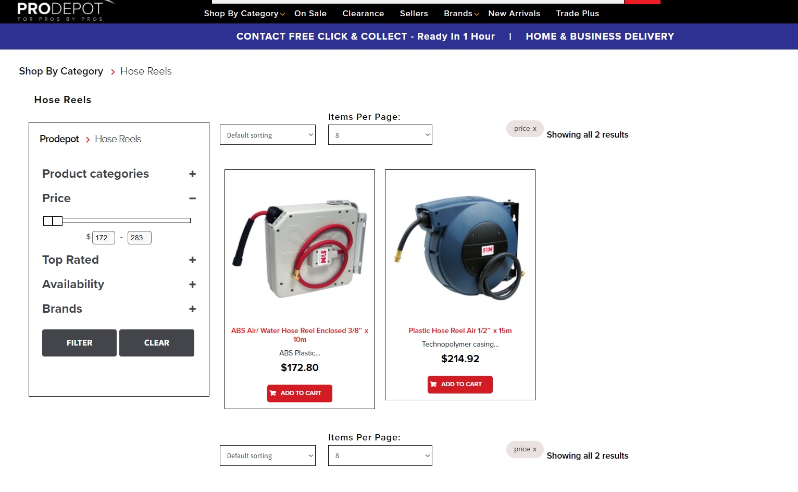This screenshot has width=798, height=492.
Task: Open the bottom Default sorting dropdown
Action: pos(268,456)
